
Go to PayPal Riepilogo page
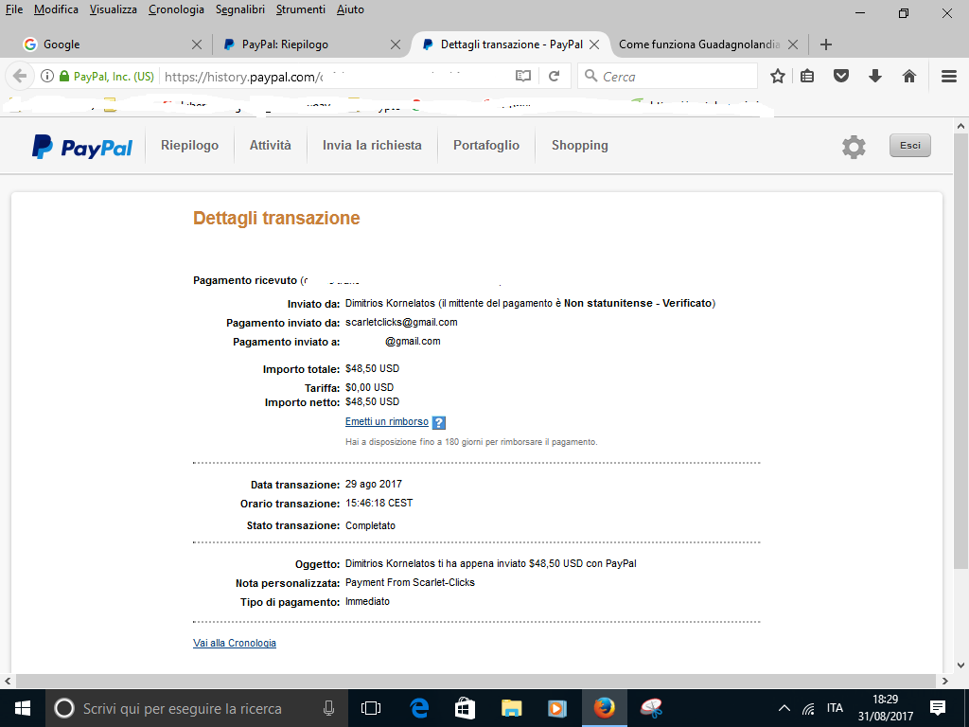coord(189,145)
